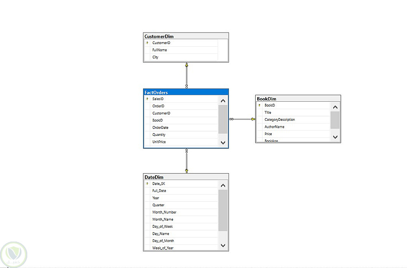Select FullName column in CustomerDim
Viewport: 407px width, 268px height.
click(x=181, y=50)
